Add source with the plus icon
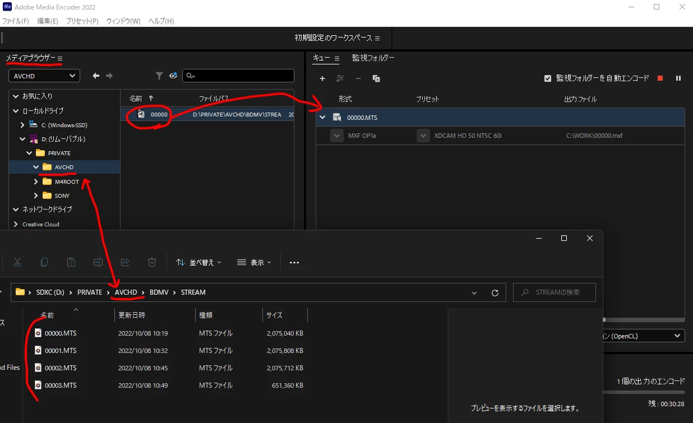The height and width of the screenshot is (423, 693). pyautogui.click(x=322, y=78)
